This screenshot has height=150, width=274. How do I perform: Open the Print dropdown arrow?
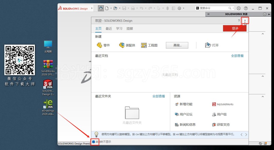pyautogui.click(x=137, y=8)
